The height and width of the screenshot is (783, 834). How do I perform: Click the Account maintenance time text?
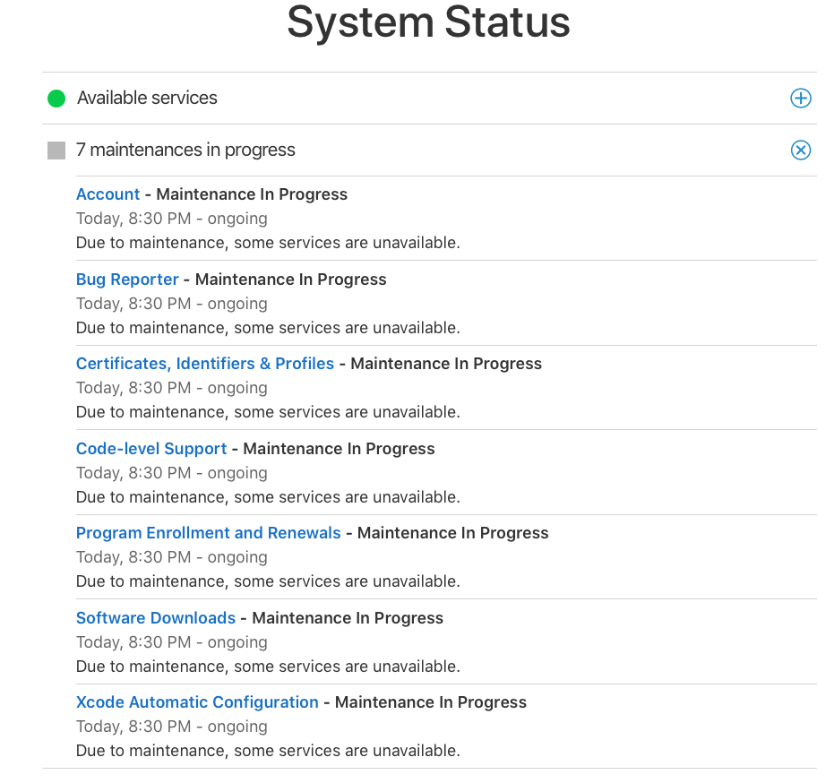point(172,219)
